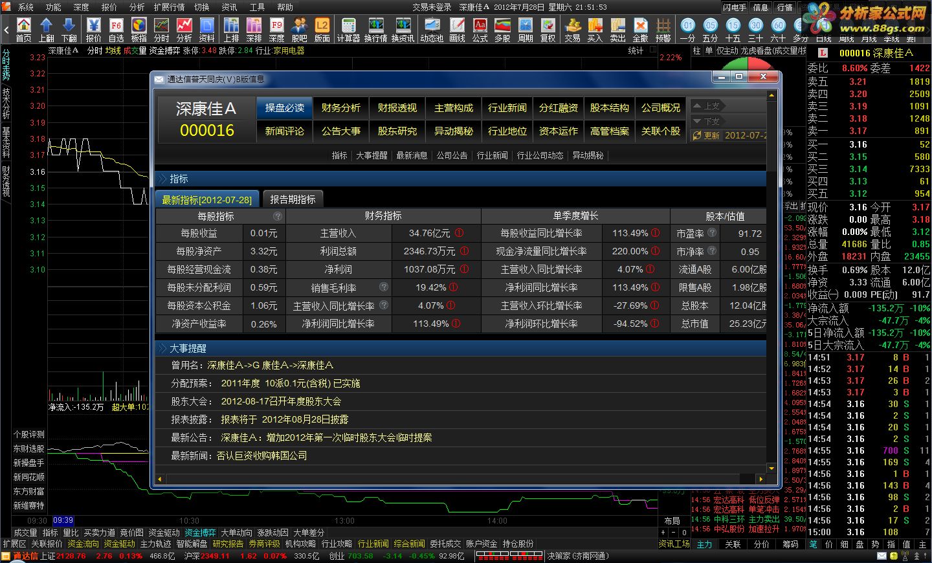Viewport: 932px width, 563px height.
Task: Open the 资料 company data icon
Action: coord(207,29)
